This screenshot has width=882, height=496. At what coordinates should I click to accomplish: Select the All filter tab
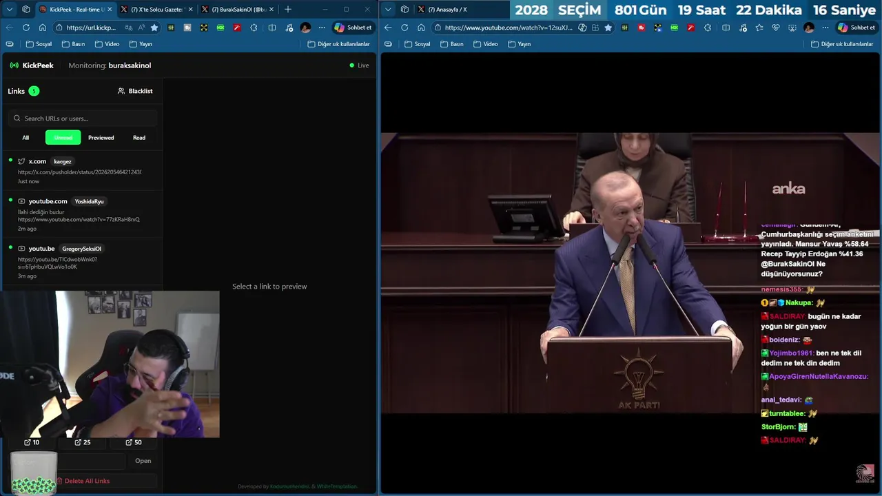(x=25, y=138)
